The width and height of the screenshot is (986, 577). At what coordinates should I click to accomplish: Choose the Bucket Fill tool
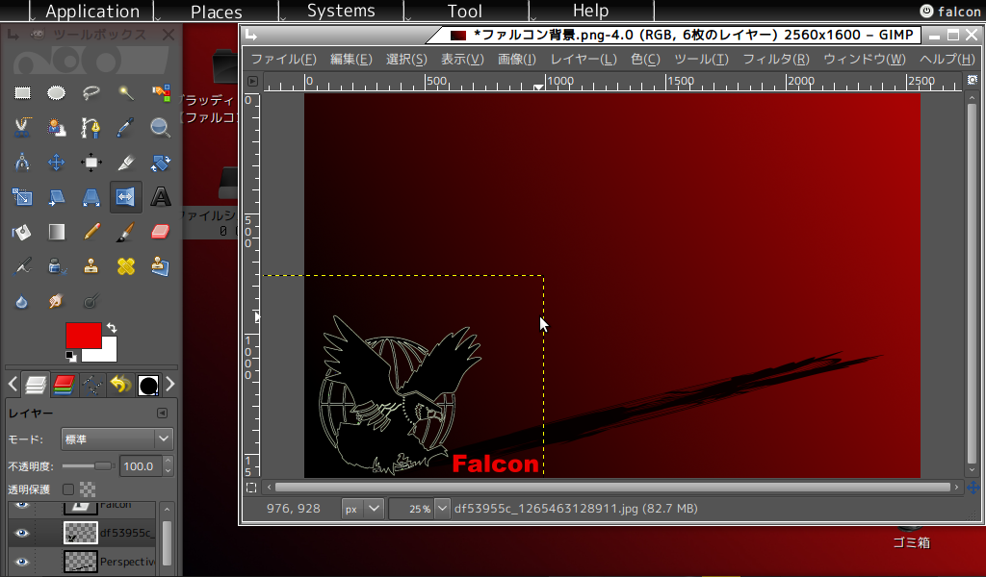tap(22, 232)
